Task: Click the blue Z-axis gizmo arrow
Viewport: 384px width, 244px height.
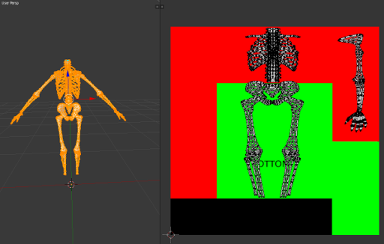Action: click(x=68, y=73)
